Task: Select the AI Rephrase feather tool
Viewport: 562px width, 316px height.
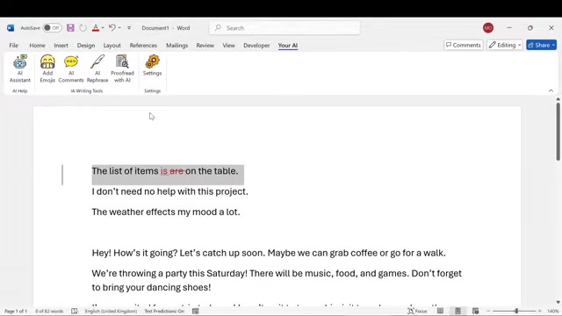Action: tap(97, 68)
